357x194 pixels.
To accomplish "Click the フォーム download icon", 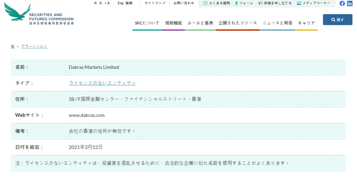I will tap(237, 3).
